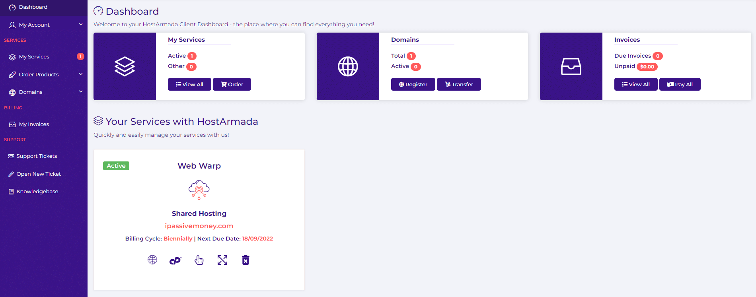Expand the Domains chevron in sidebar
Screen dimensions: 756x297
(81, 91)
